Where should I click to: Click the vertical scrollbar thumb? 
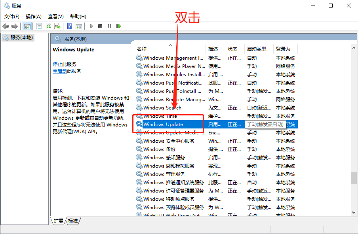tap(354, 178)
